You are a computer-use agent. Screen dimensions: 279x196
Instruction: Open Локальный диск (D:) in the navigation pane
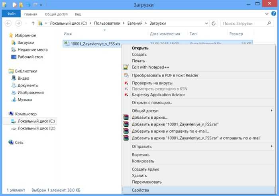[36, 128]
